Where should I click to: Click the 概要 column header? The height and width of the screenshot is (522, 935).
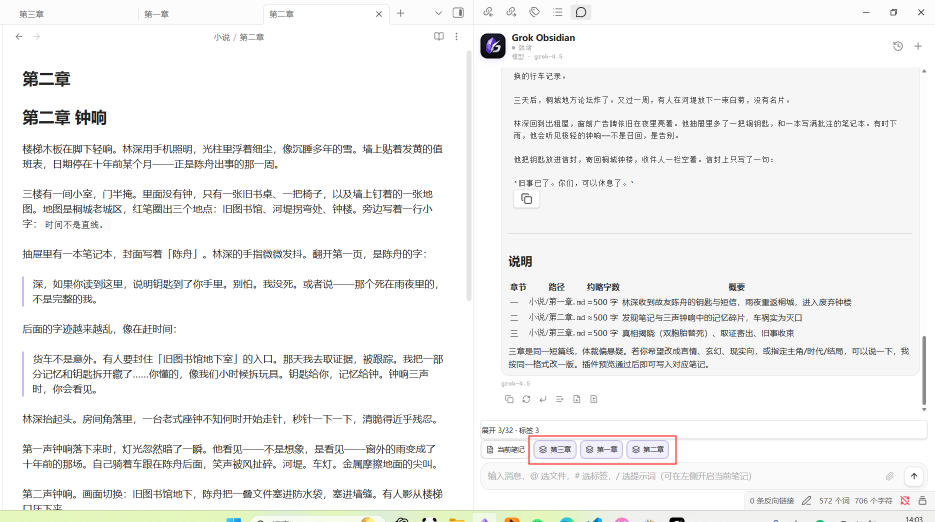[736, 287]
